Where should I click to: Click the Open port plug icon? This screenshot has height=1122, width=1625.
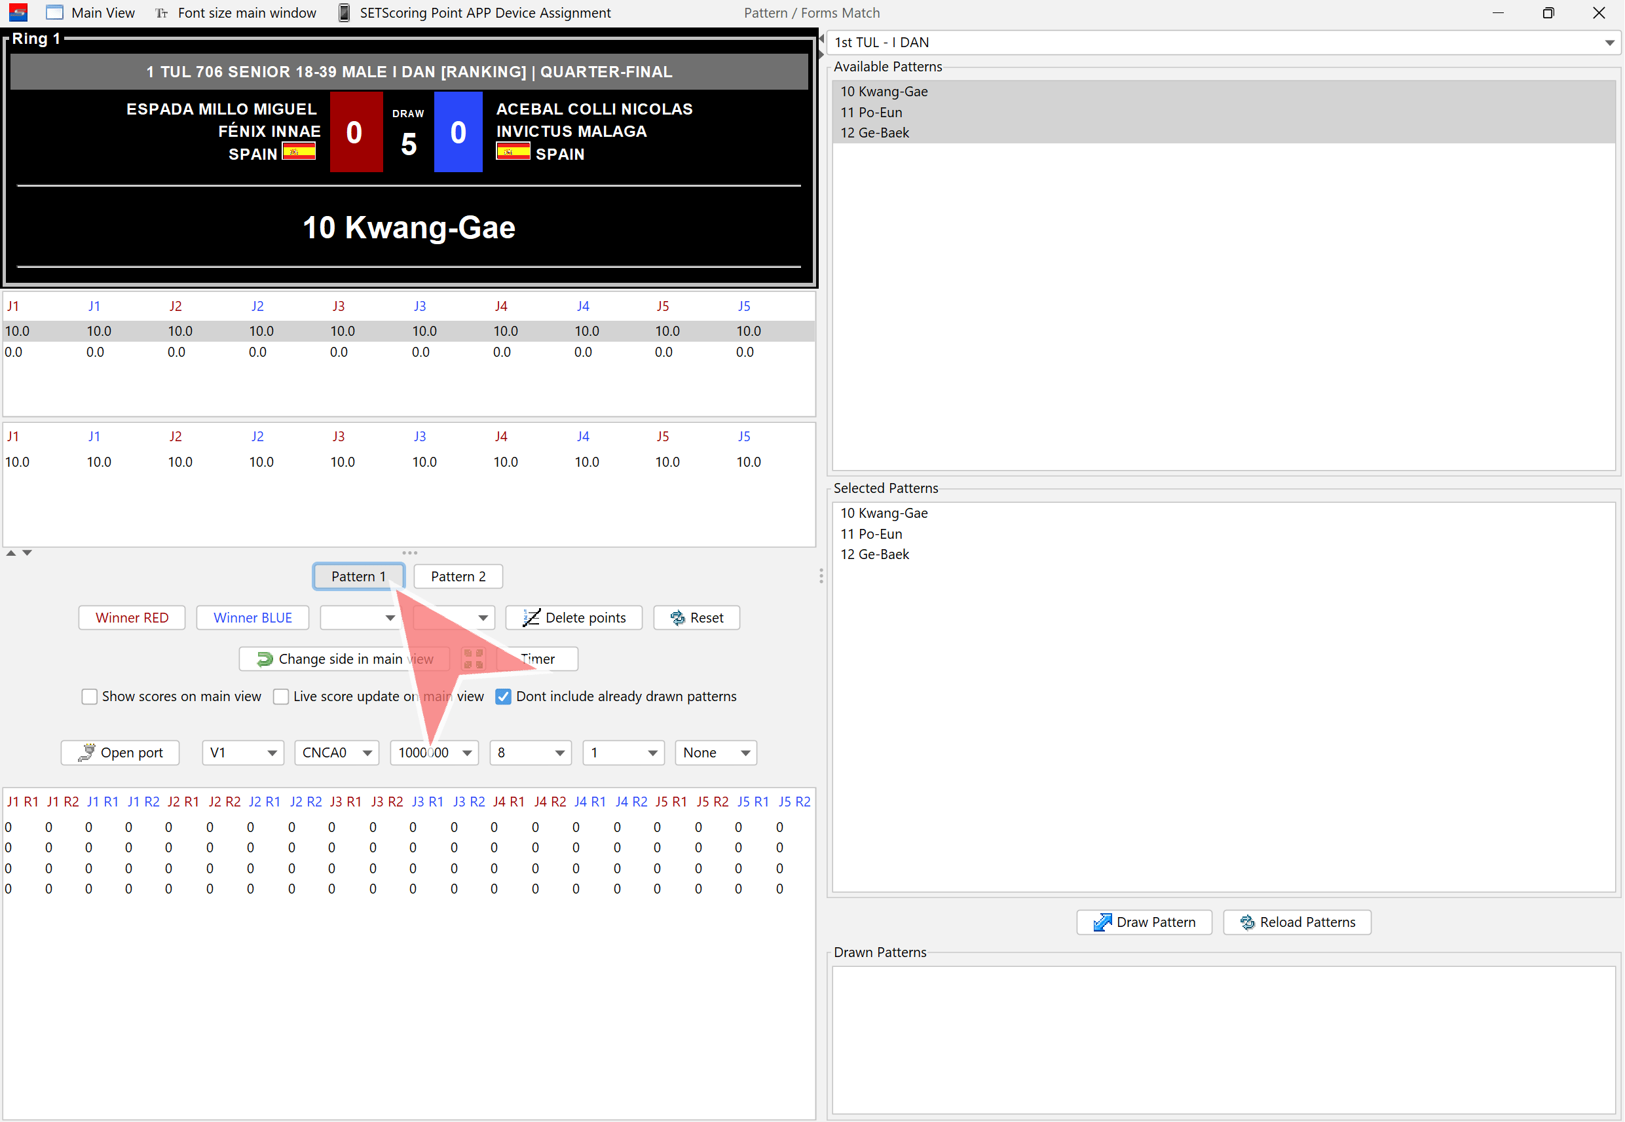(86, 753)
